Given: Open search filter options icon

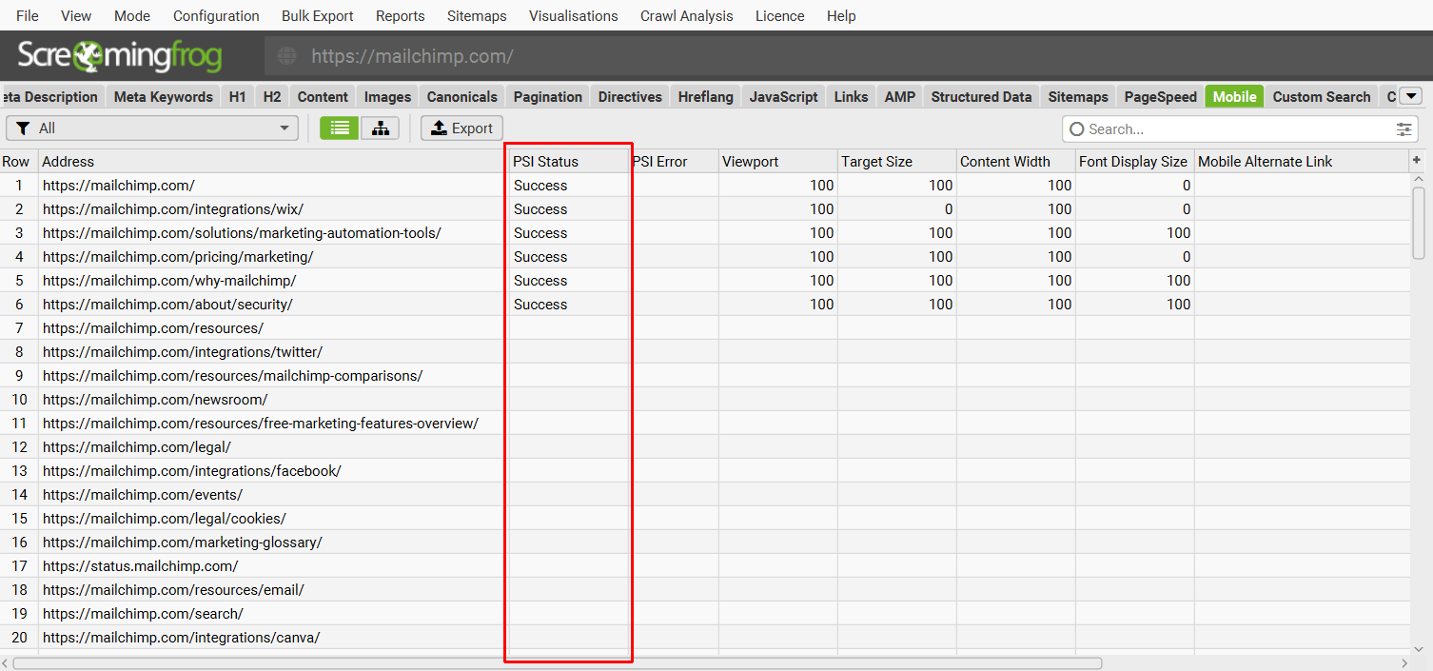Looking at the screenshot, I should tap(1404, 129).
